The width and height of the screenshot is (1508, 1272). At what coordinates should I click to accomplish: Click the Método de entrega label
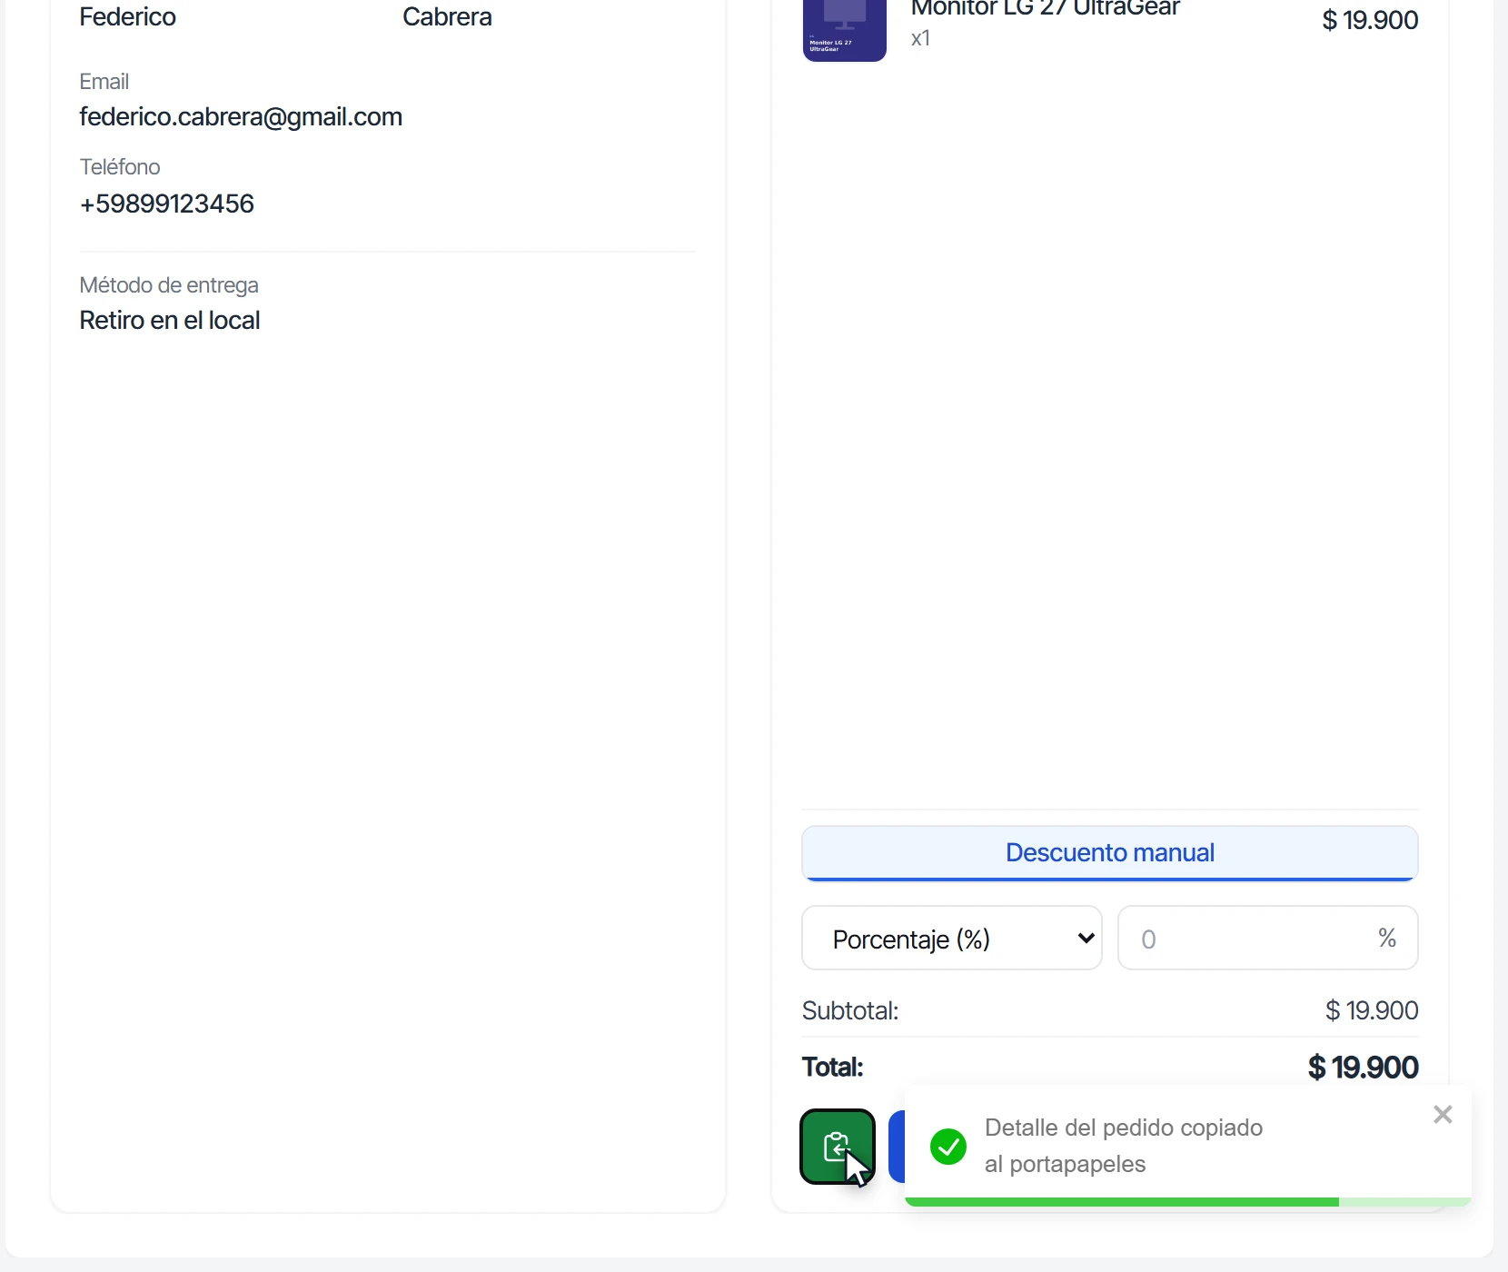[x=169, y=285]
